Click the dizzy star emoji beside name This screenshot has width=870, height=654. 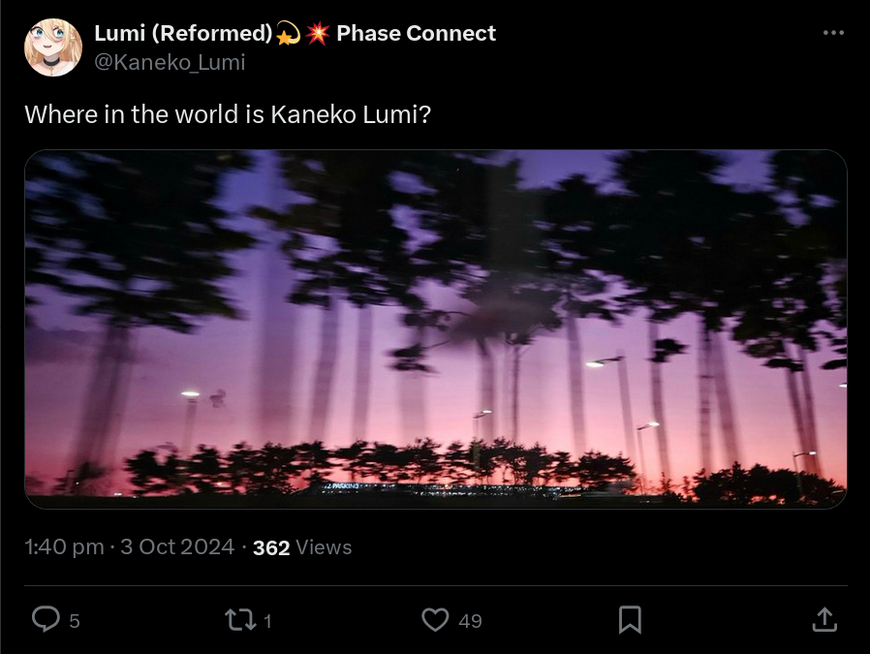tap(288, 33)
